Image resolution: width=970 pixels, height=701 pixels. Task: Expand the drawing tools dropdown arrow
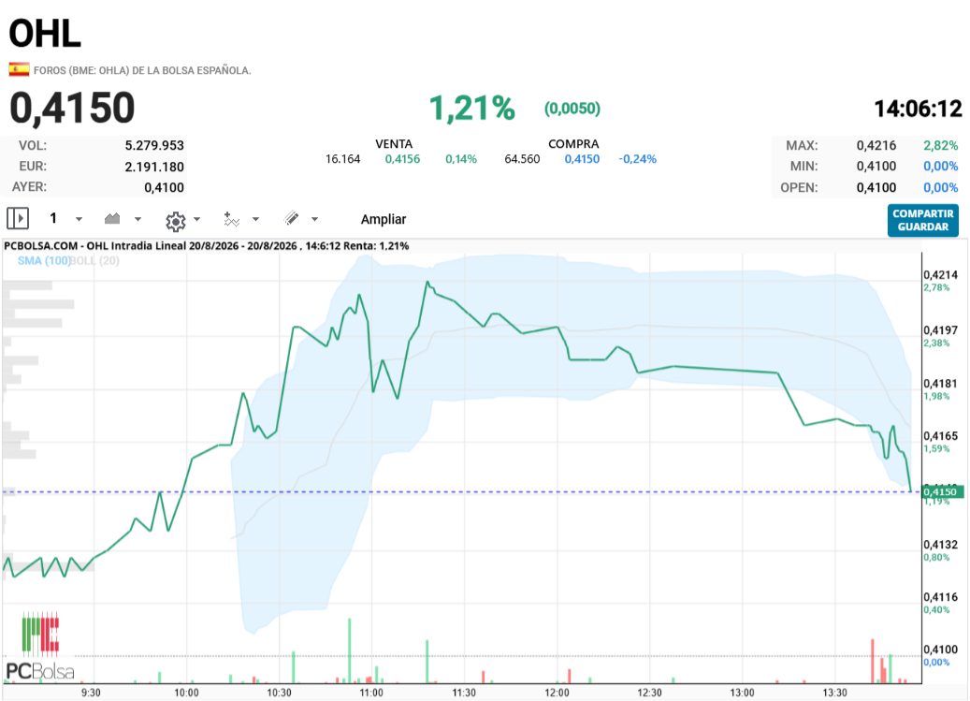pyautogui.click(x=314, y=219)
